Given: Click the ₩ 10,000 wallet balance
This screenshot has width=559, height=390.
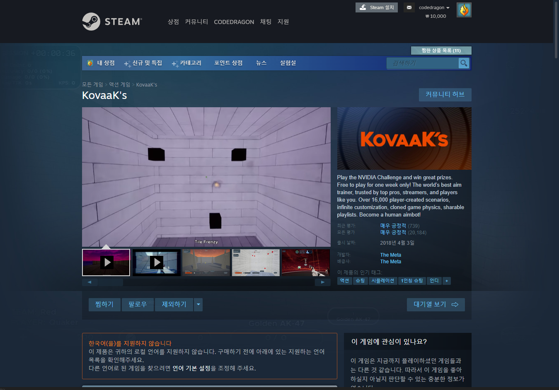Looking at the screenshot, I should coord(436,16).
